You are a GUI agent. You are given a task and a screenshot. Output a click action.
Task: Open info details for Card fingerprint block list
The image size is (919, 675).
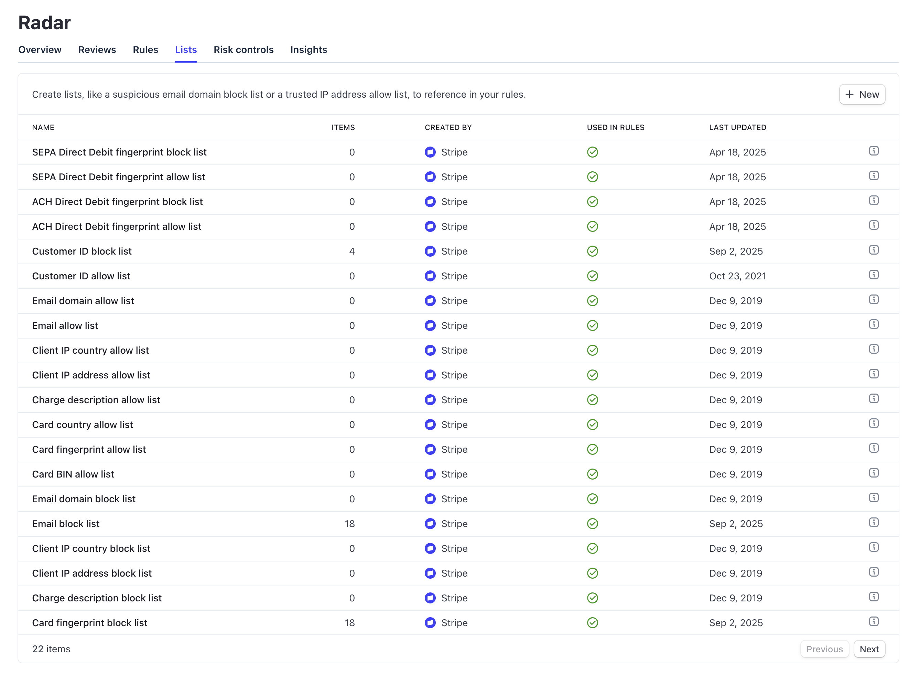coord(874,621)
